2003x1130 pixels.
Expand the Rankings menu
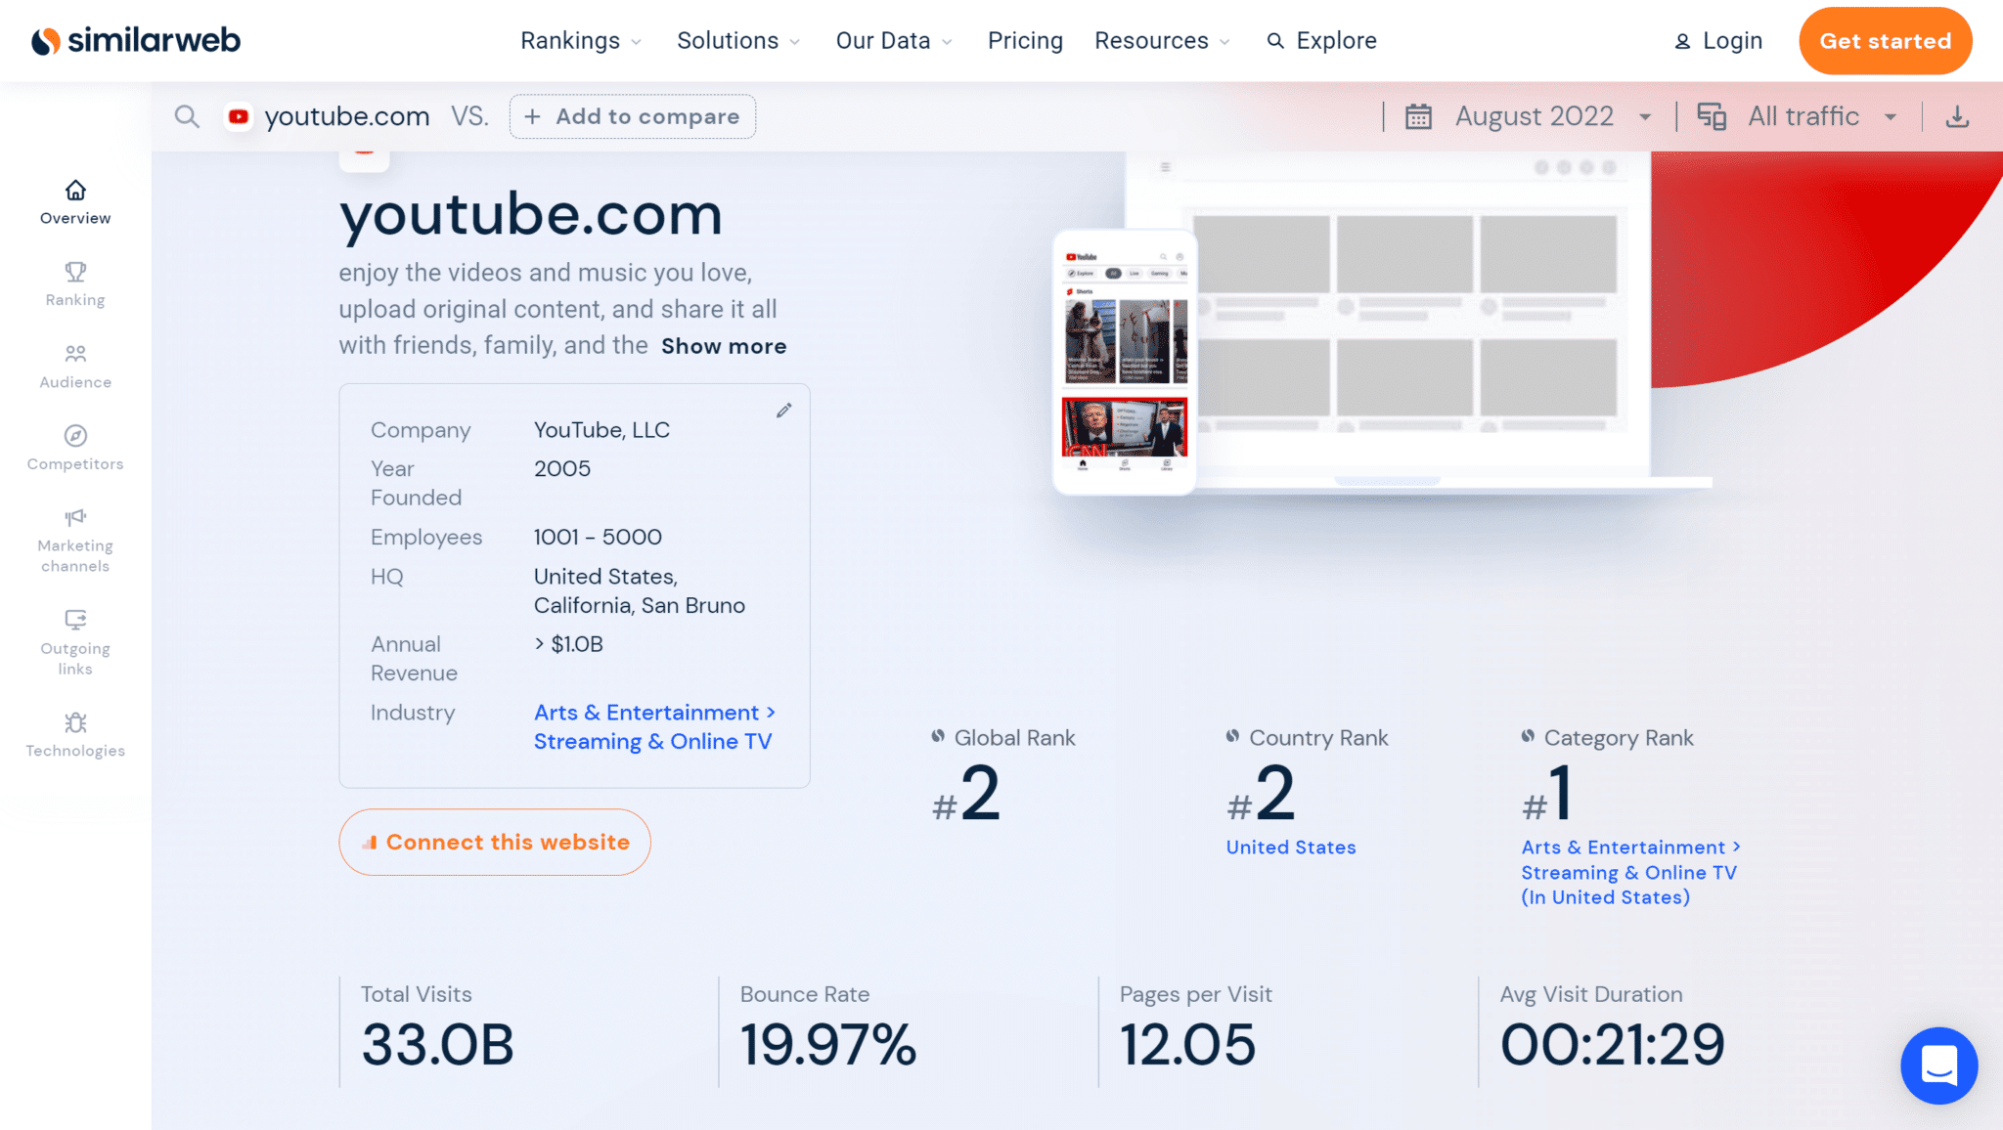tap(581, 41)
